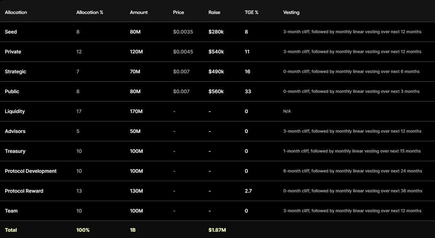Click the $1.87M total raise value

(217, 230)
